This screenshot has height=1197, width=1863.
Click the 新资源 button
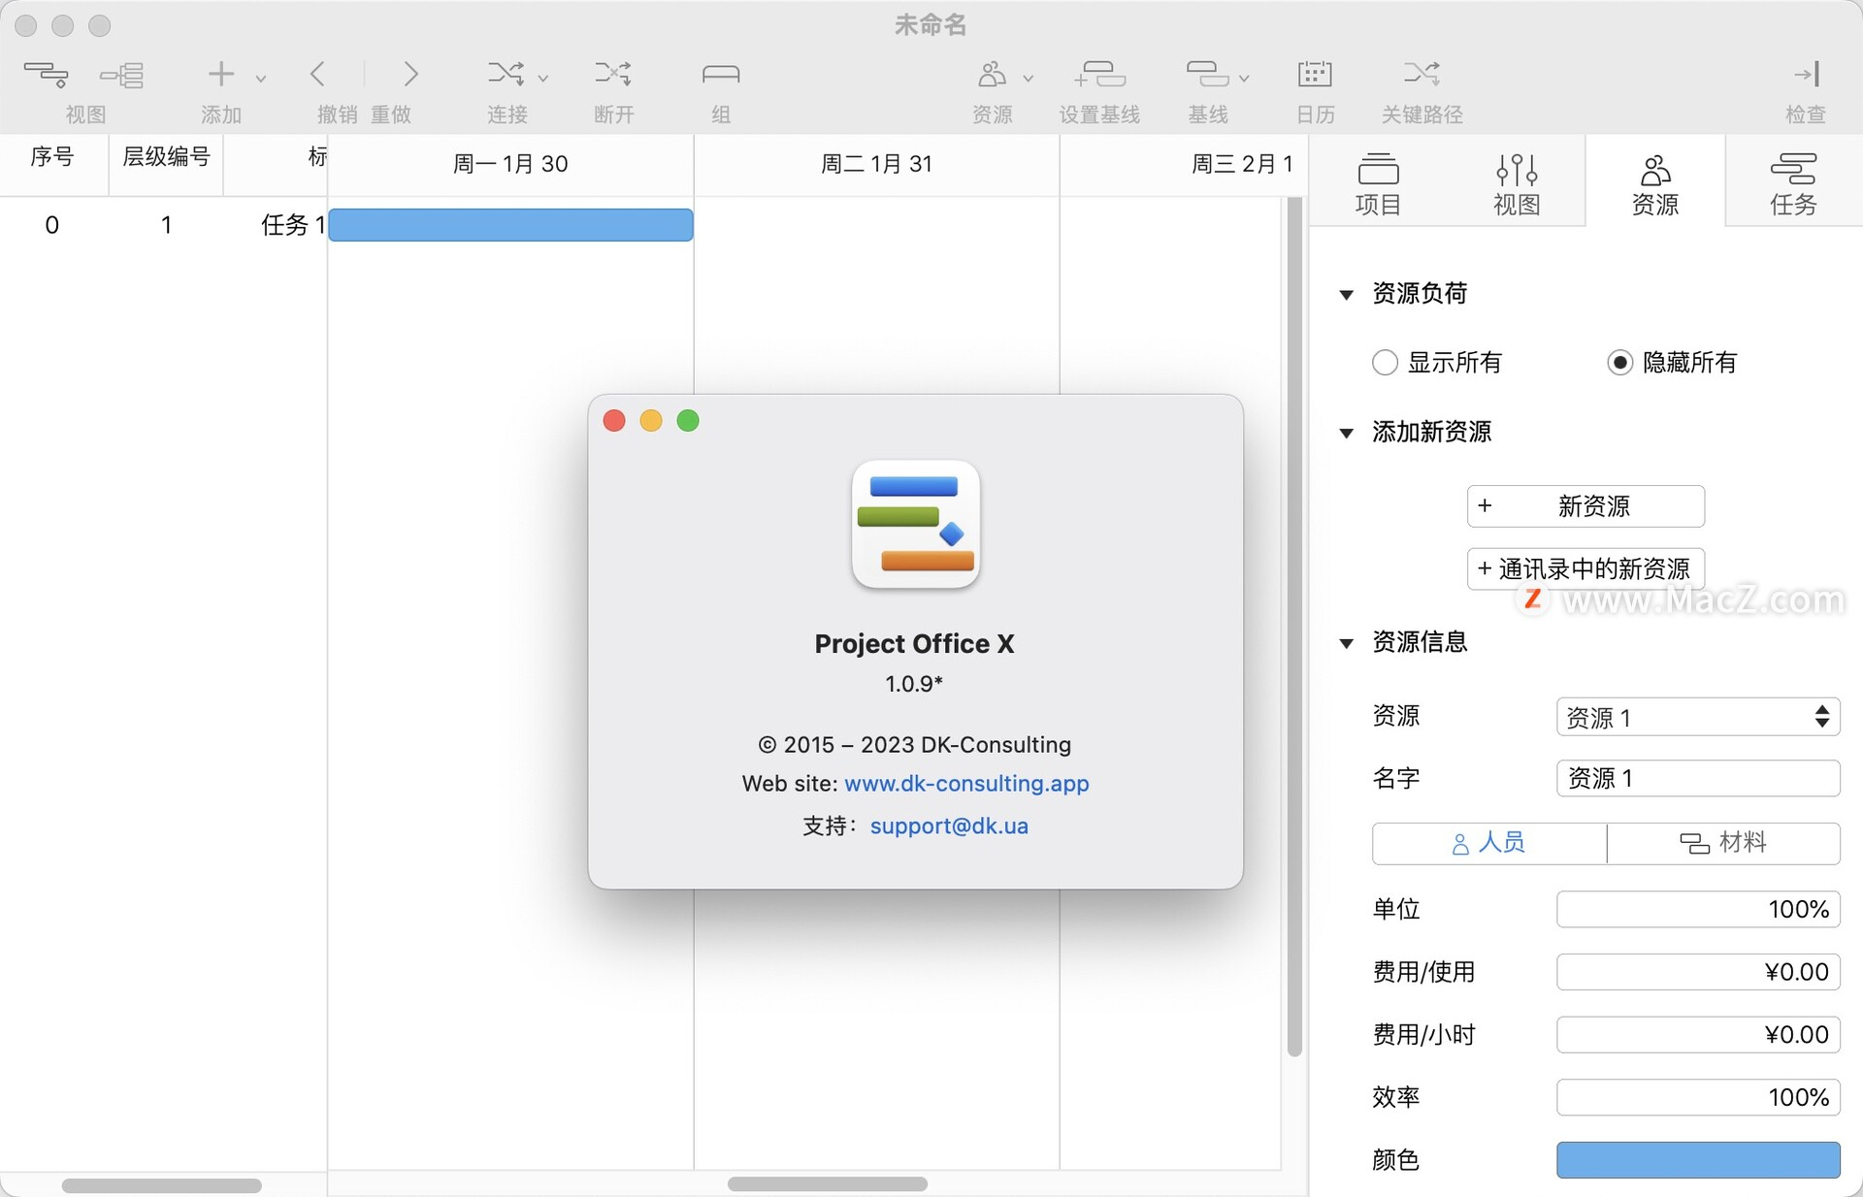[1585, 506]
